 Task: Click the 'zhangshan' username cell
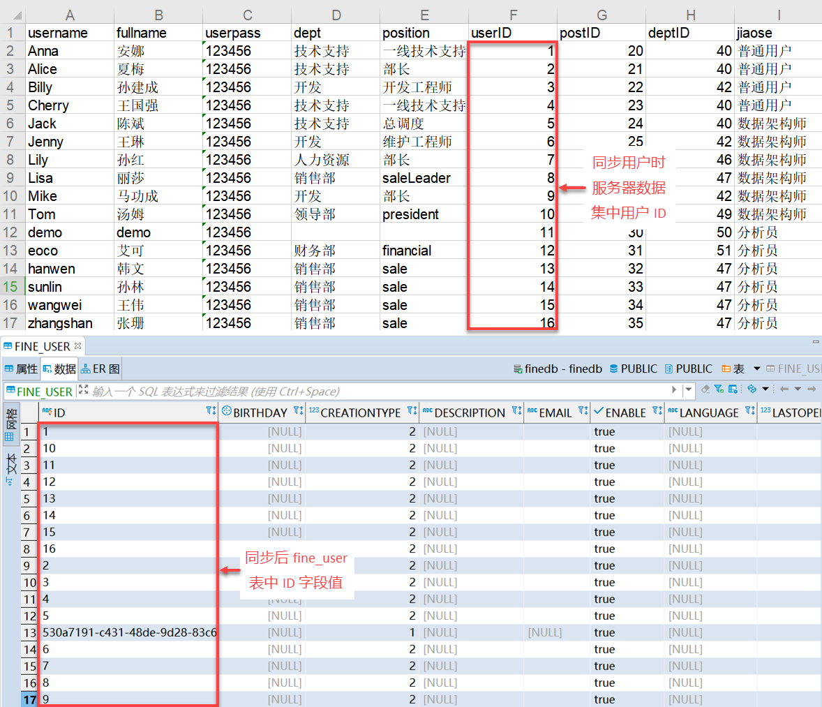tap(70, 323)
